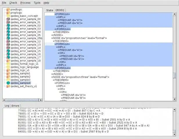The width and height of the screenshot is (179, 139).
Task: Open the Tools menu
Action: coord(37,3)
